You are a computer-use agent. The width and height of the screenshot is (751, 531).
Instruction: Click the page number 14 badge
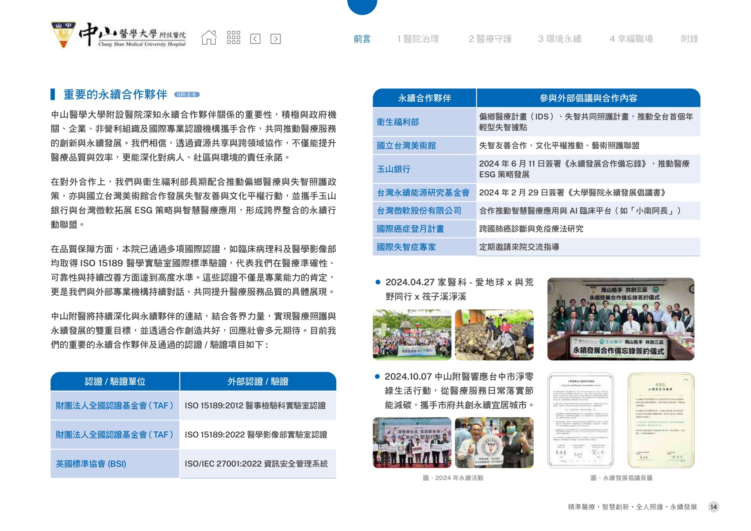[713, 507]
